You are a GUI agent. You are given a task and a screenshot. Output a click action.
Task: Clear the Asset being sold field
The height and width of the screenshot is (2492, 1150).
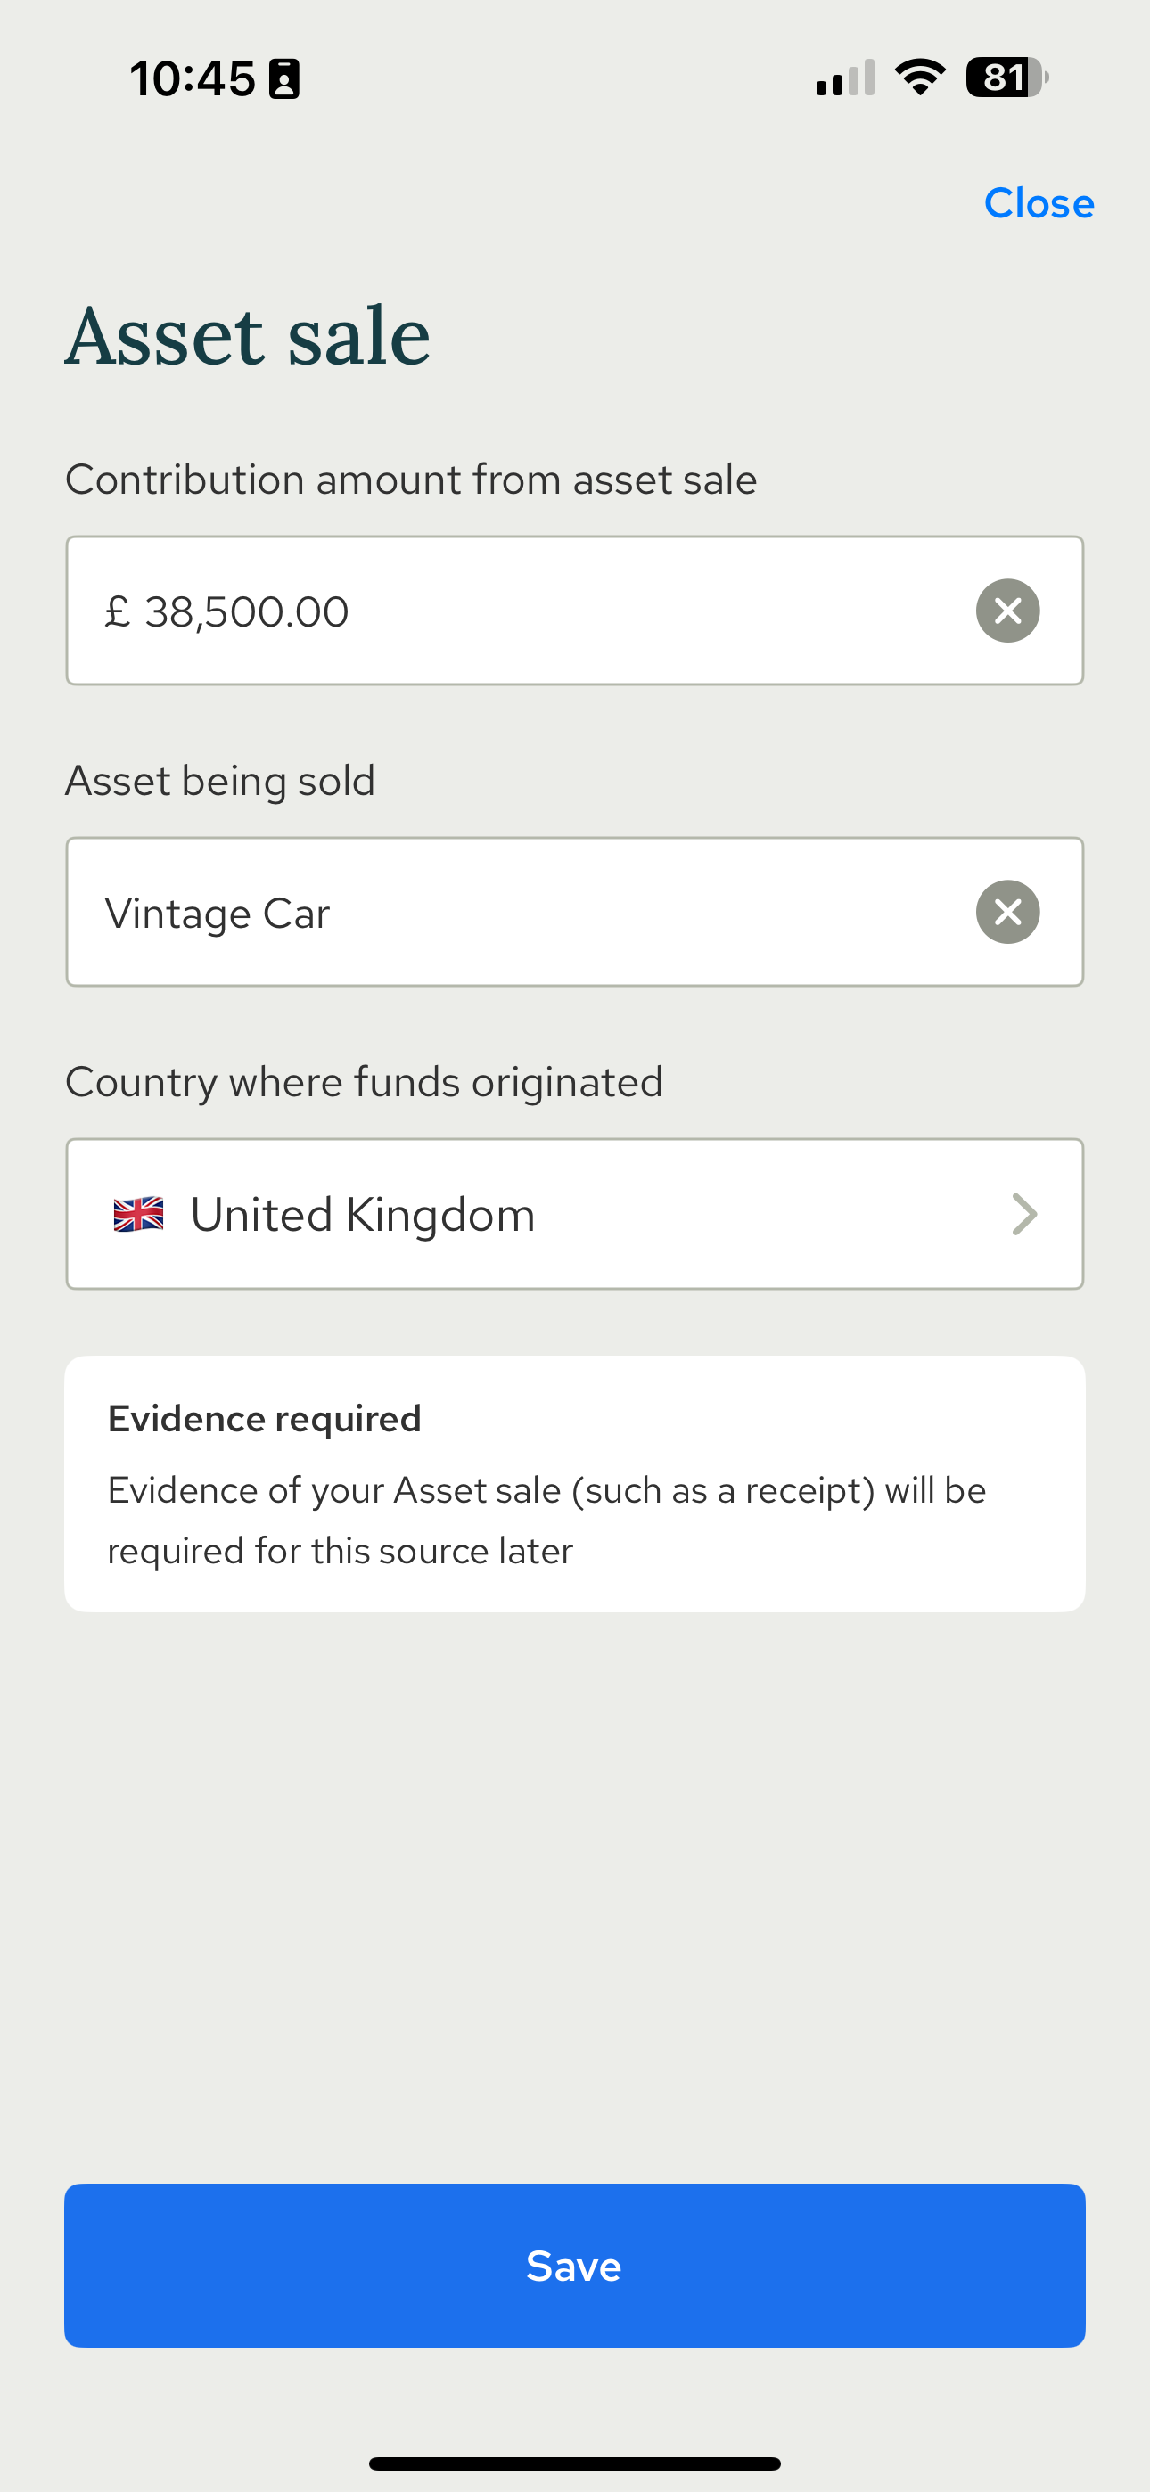(x=1007, y=911)
